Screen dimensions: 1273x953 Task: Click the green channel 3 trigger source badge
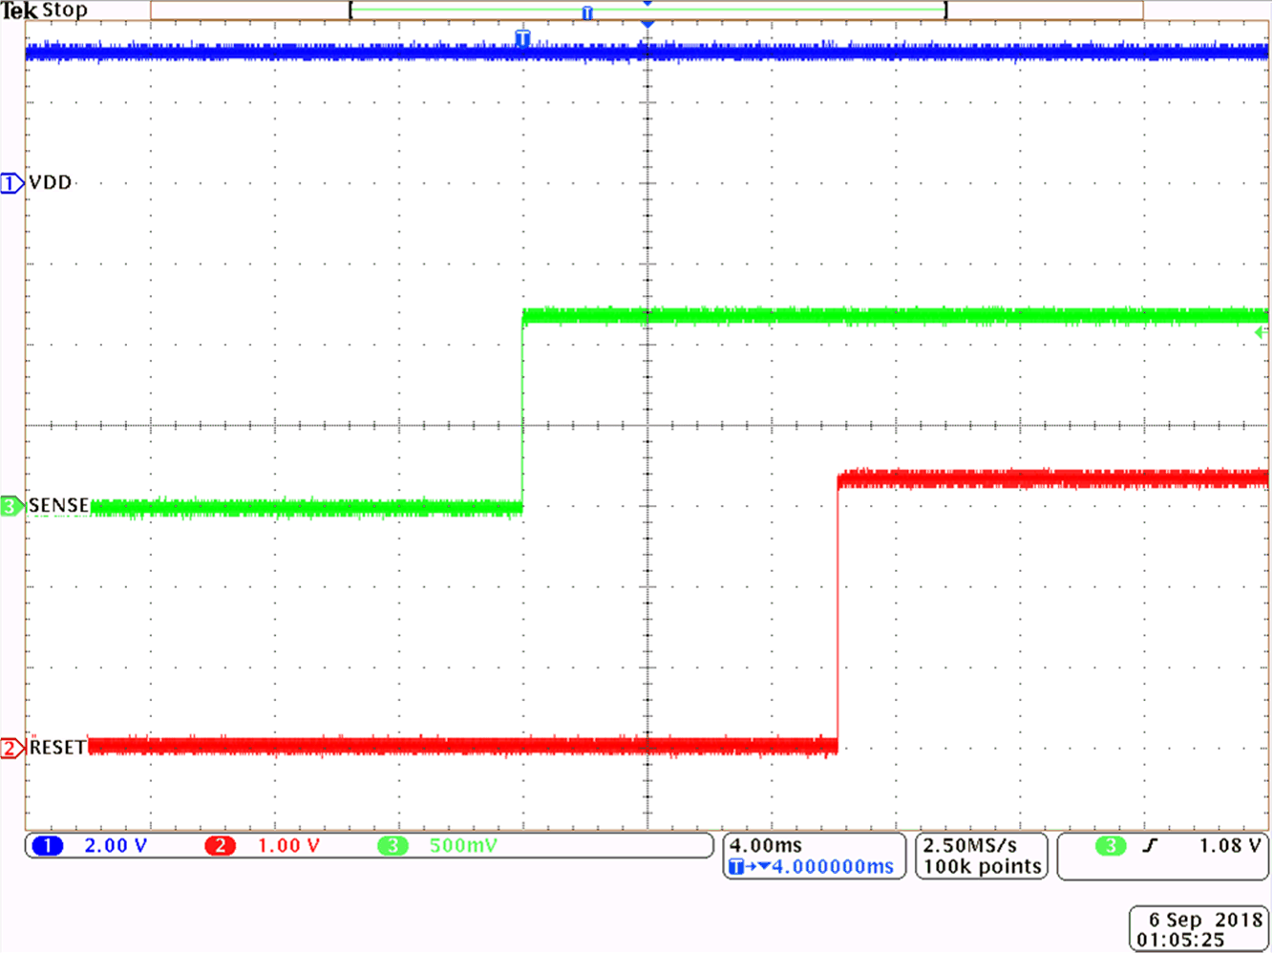pos(1109,845)
